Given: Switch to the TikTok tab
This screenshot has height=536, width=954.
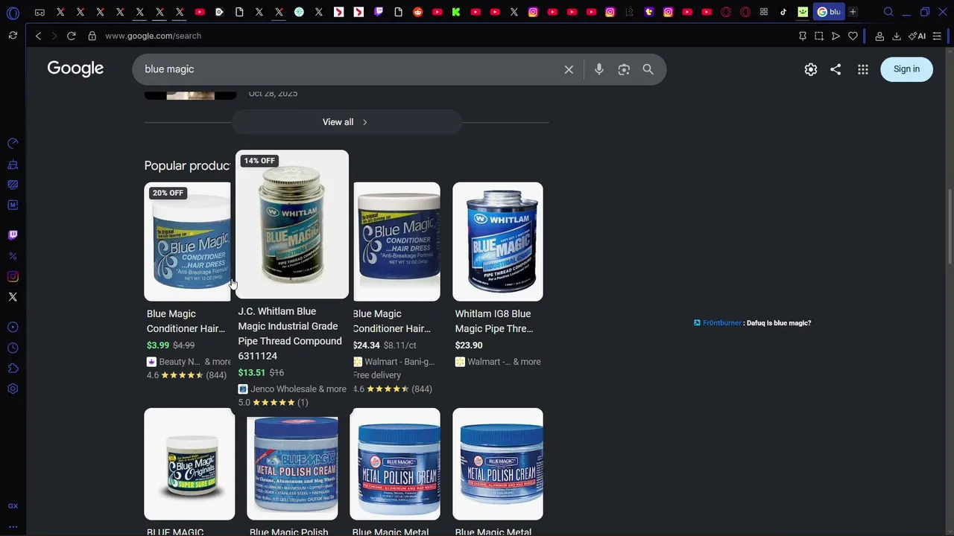Looking at the screenshot, I should pyautogui.click(x=783, y=12).
